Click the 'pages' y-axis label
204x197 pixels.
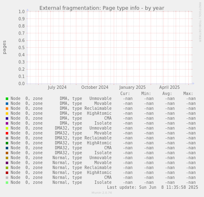pyautogui.click(x=5, y=47)
